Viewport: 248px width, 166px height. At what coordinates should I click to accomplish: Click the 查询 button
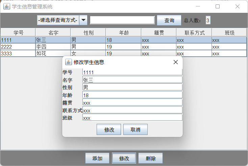[x=169, y=20]
